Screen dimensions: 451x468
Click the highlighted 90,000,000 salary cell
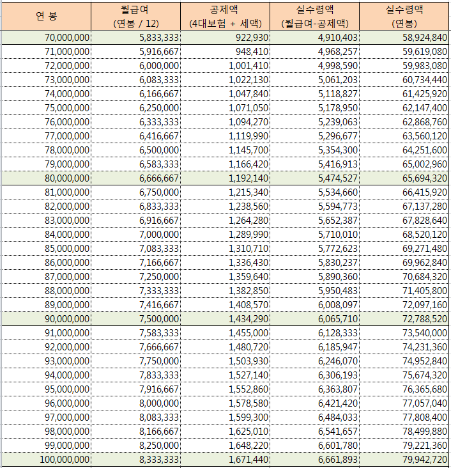tap(46, 319)
